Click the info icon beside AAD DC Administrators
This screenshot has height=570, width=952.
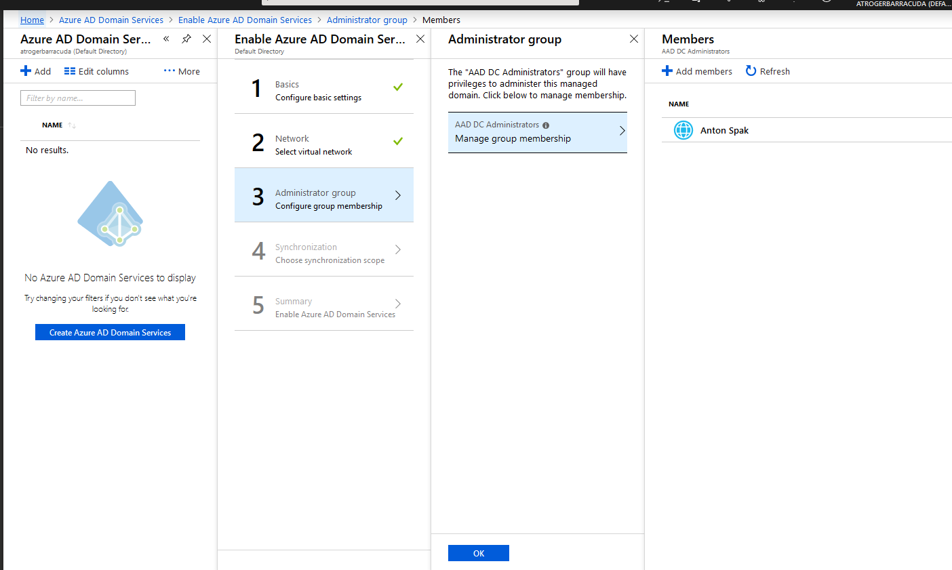pyautogui.click(x=546, y=125)
